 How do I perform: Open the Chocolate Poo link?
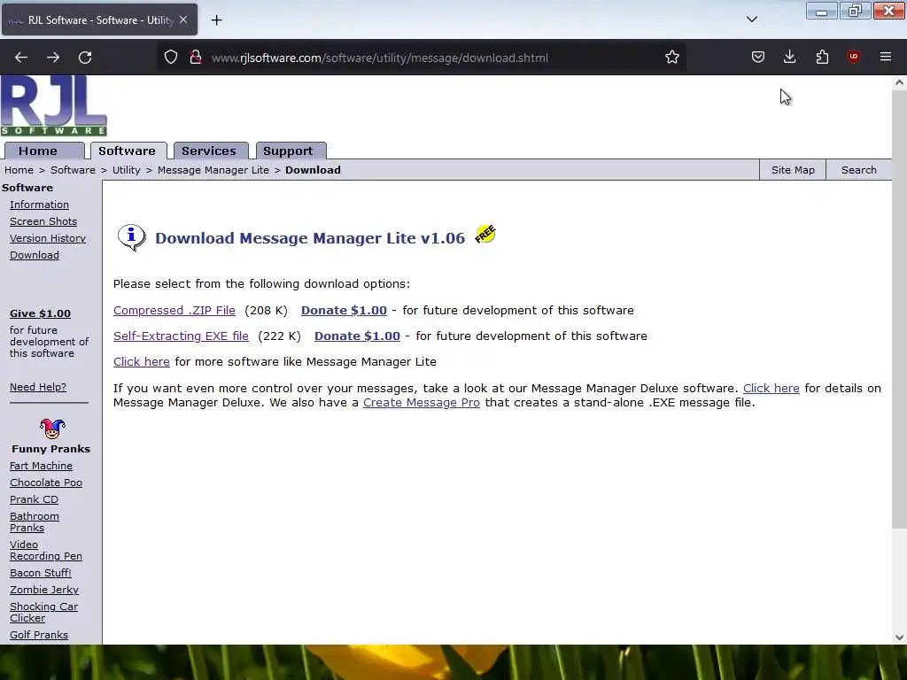coord(46,483)
